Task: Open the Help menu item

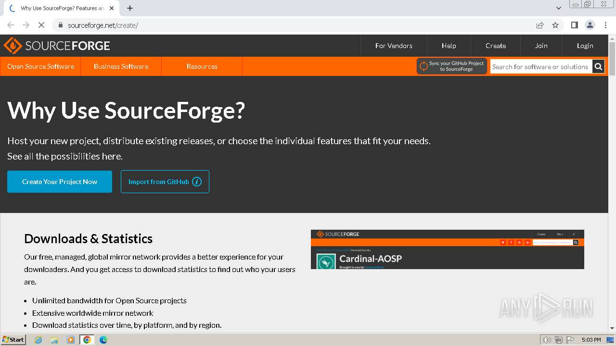Action: [x=449, y=46]
